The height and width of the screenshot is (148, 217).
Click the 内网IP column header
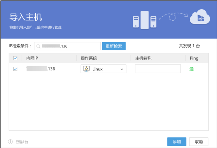point(32,58)
